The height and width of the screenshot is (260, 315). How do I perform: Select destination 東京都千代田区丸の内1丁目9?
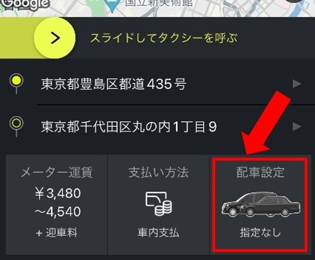click(x=129, y=126)
